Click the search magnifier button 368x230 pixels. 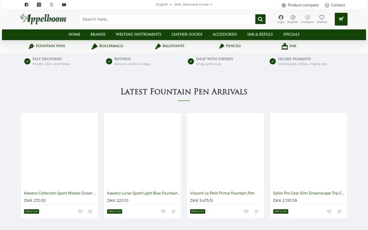(260, 19)
